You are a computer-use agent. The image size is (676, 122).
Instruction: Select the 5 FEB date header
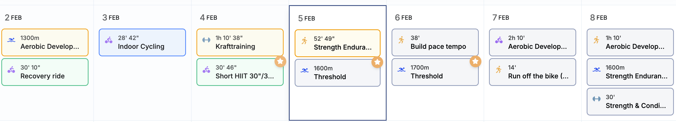306,18
